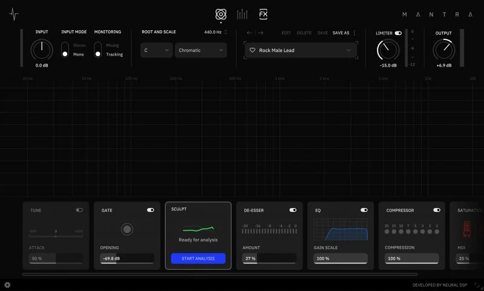
Task: Toggle the De-Esser module switch
Action: pyautogui.click(x=293, y=210)
